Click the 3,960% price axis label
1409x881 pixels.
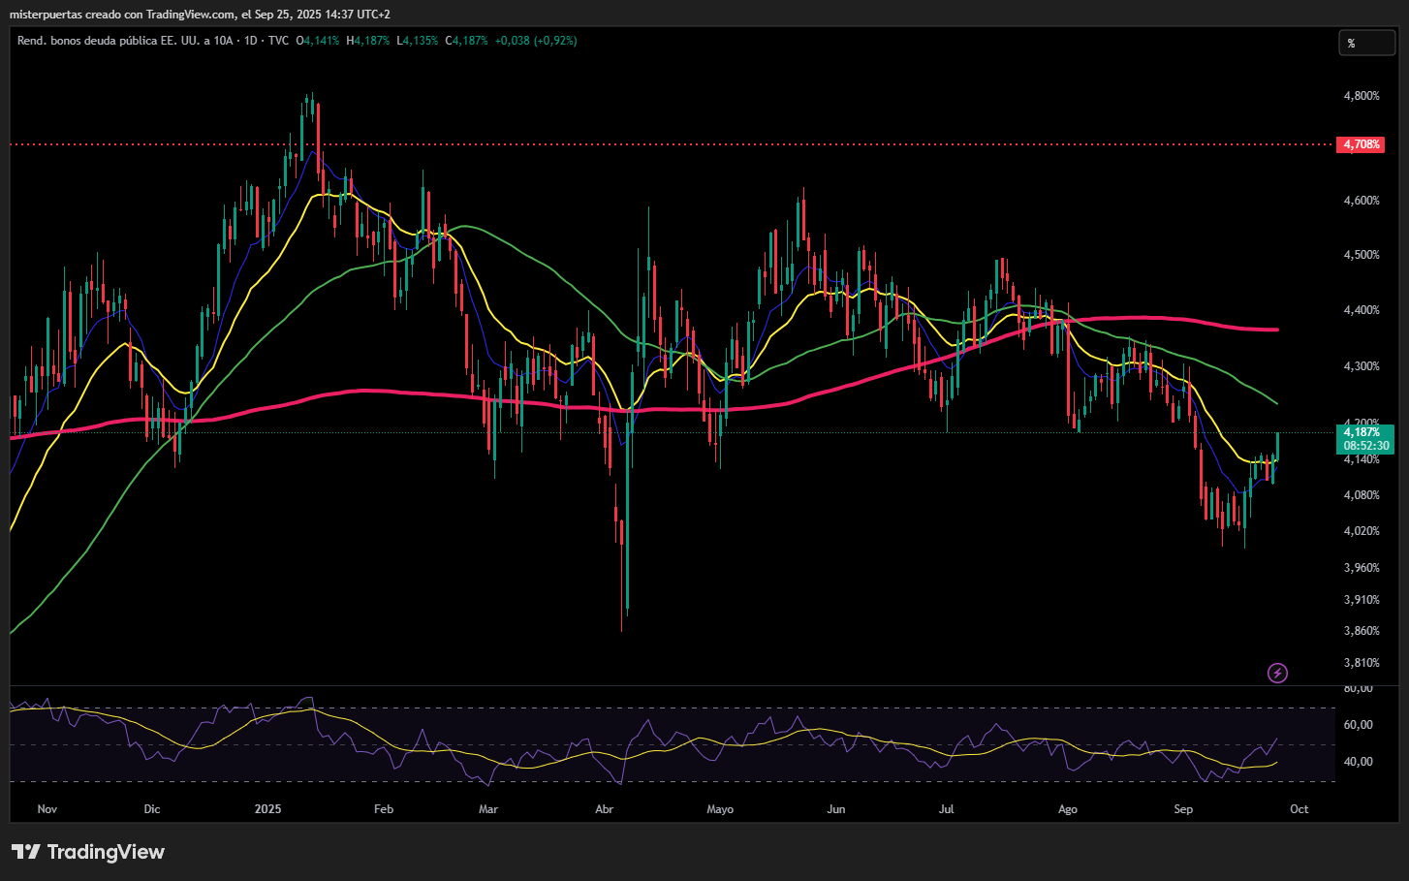coord(1362,568)
